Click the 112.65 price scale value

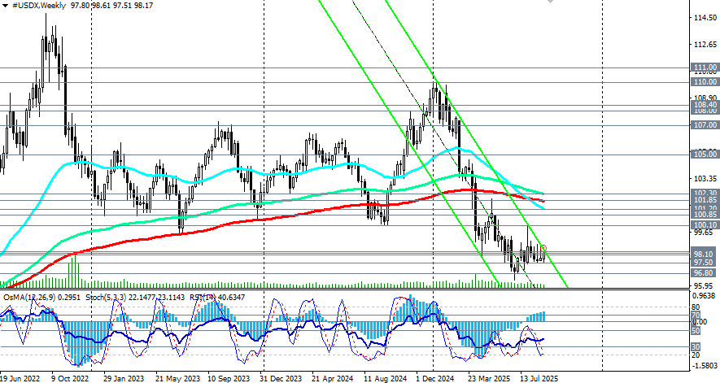[706, 44]
